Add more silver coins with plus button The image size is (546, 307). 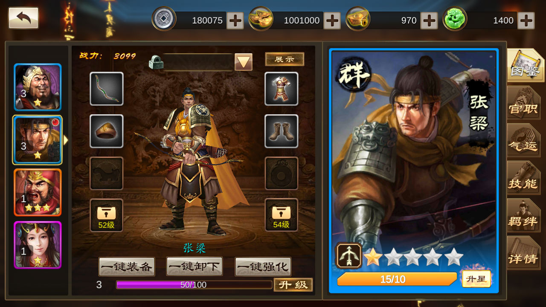pyautogui.click(x=235, y=20)
